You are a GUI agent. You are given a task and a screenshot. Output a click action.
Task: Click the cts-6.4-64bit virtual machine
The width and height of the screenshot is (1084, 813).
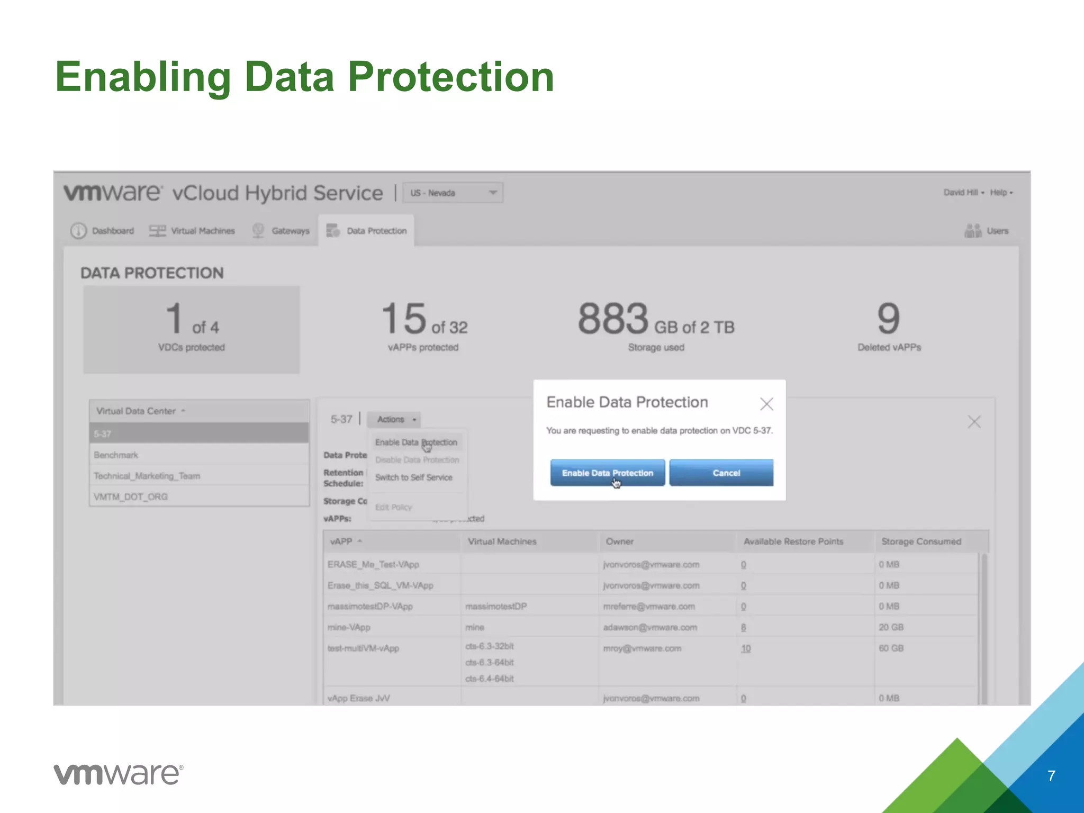(x=490, y=679)
